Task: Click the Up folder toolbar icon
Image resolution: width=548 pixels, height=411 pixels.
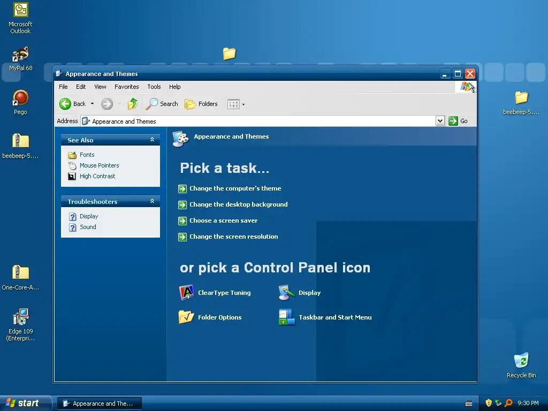Action: pos(133,104)
